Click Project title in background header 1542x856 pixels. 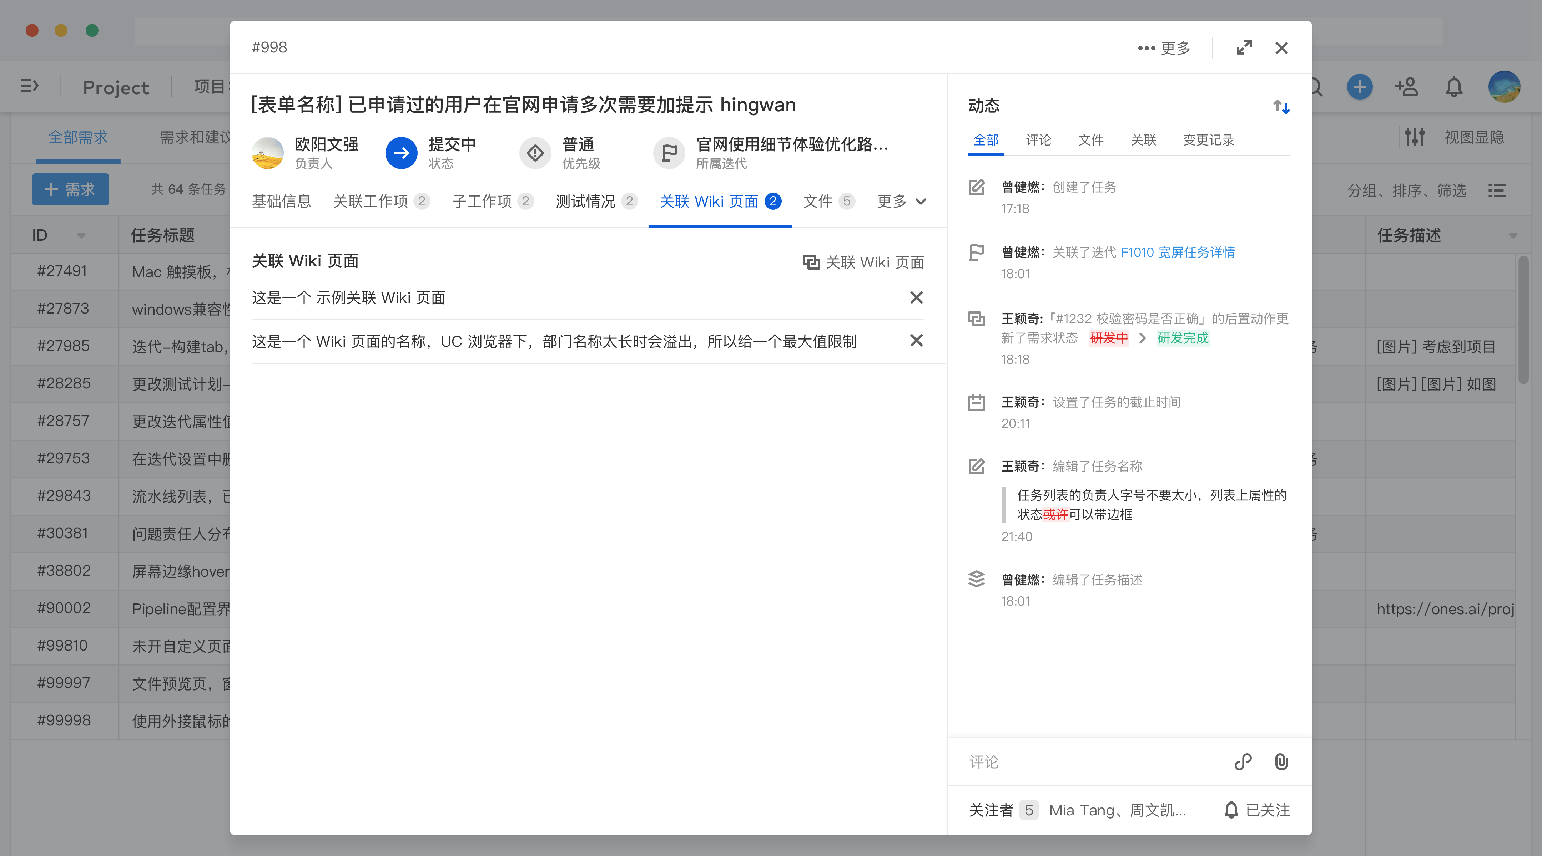click(116, 87)
